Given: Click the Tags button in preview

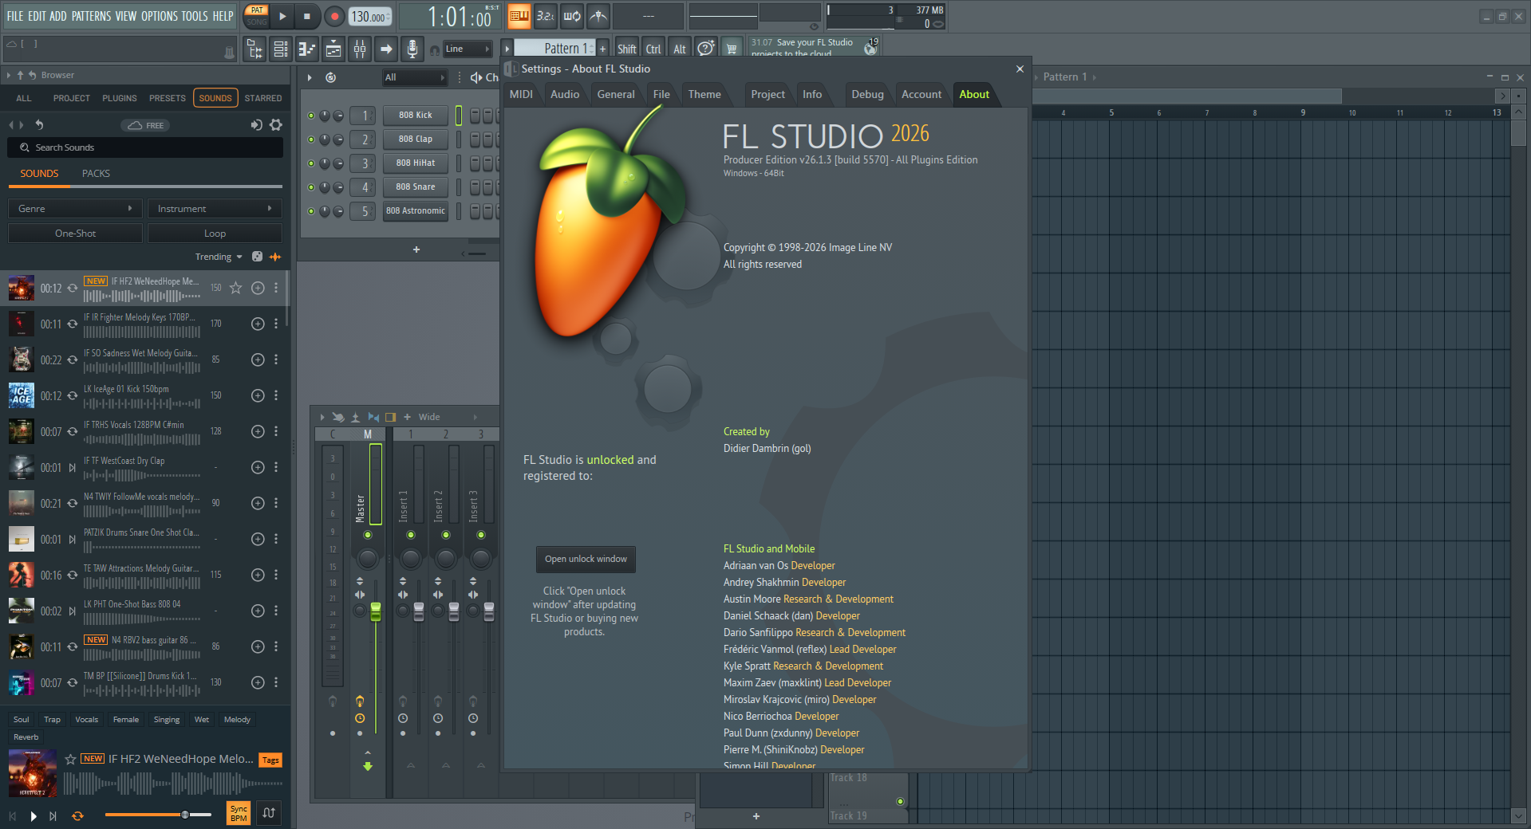Looking at the screenshot, I should 270,760.
